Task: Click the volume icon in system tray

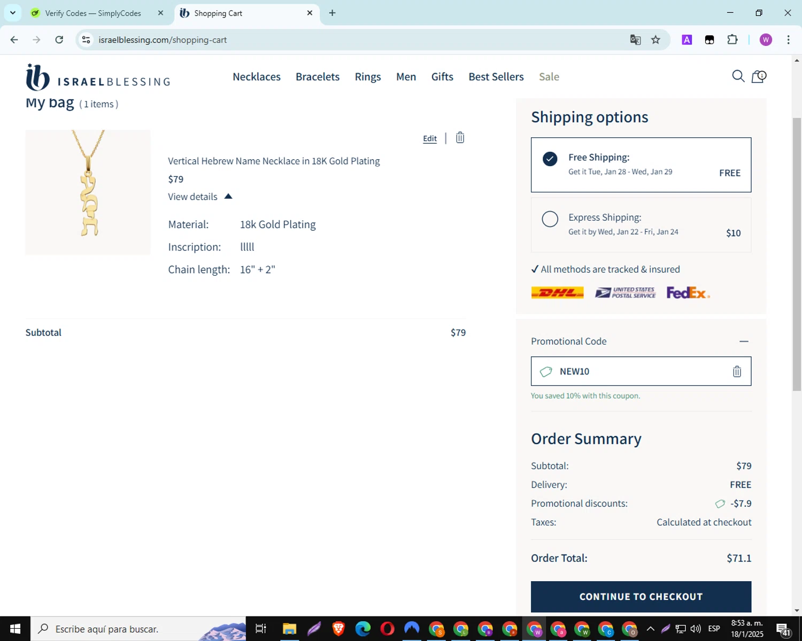Action: pos(696,629)
